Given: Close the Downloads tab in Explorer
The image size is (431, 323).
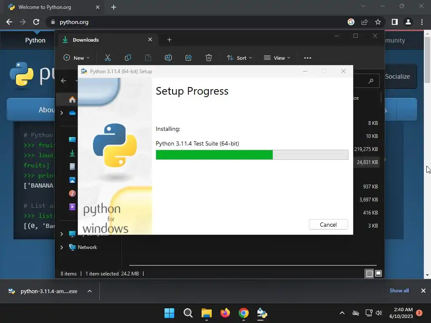Looking at the screenshot, I should pos(150,40).
